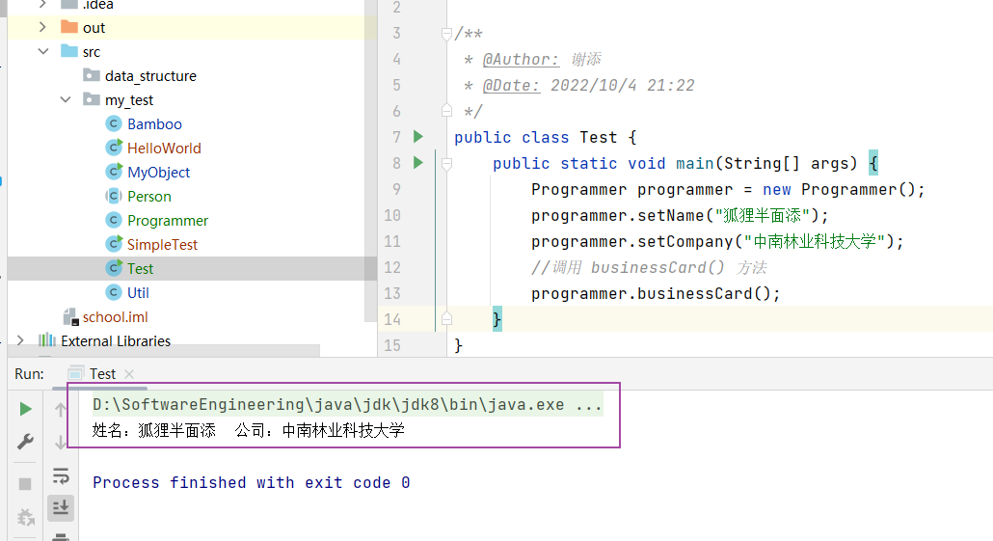Open the Programmer class
993x541 pixels.
point(168,221)
